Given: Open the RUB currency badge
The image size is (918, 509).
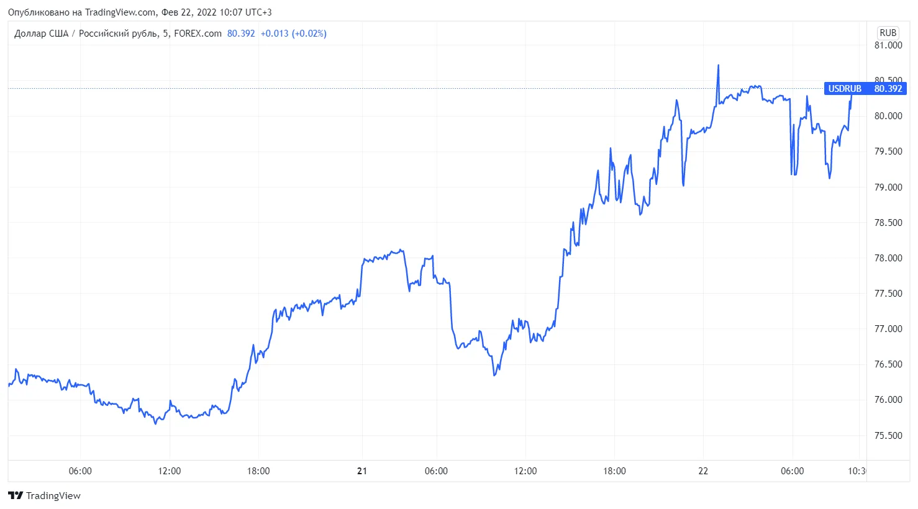Looking at the screenshot, I should [x=888, y=33].
